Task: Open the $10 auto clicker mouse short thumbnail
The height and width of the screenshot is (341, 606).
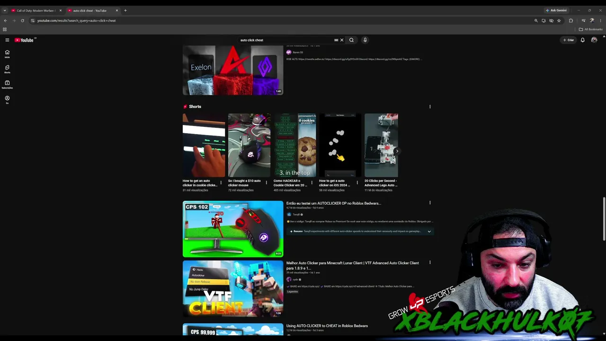Action: point(250,145)
